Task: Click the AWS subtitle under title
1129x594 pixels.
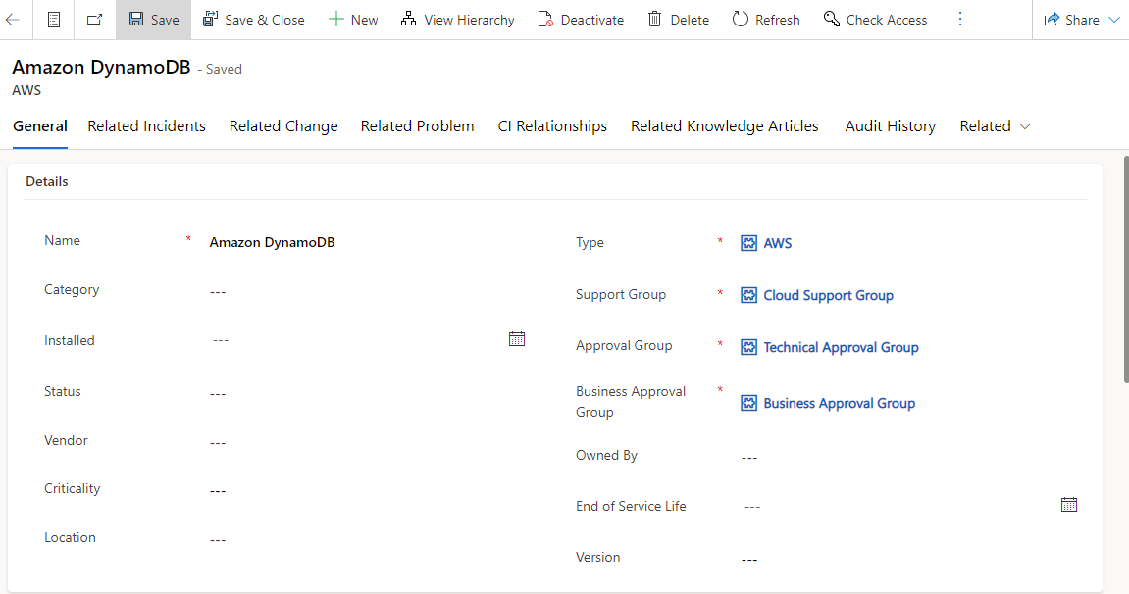Action: pos(26,90)
